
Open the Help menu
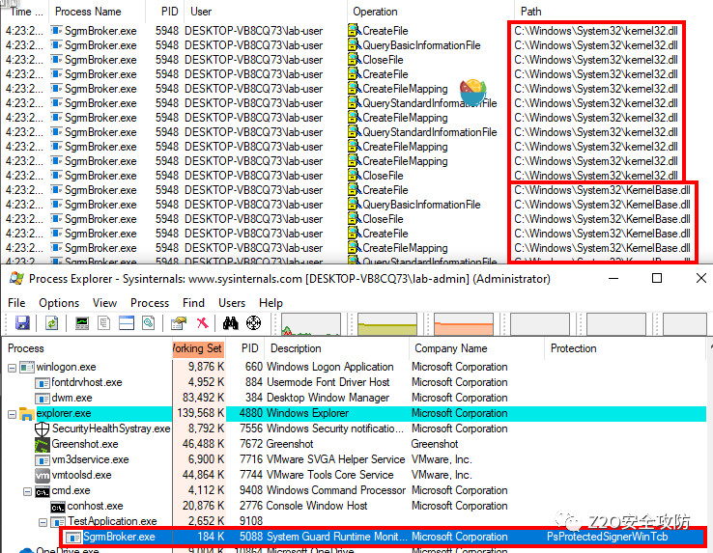(271, 303)
